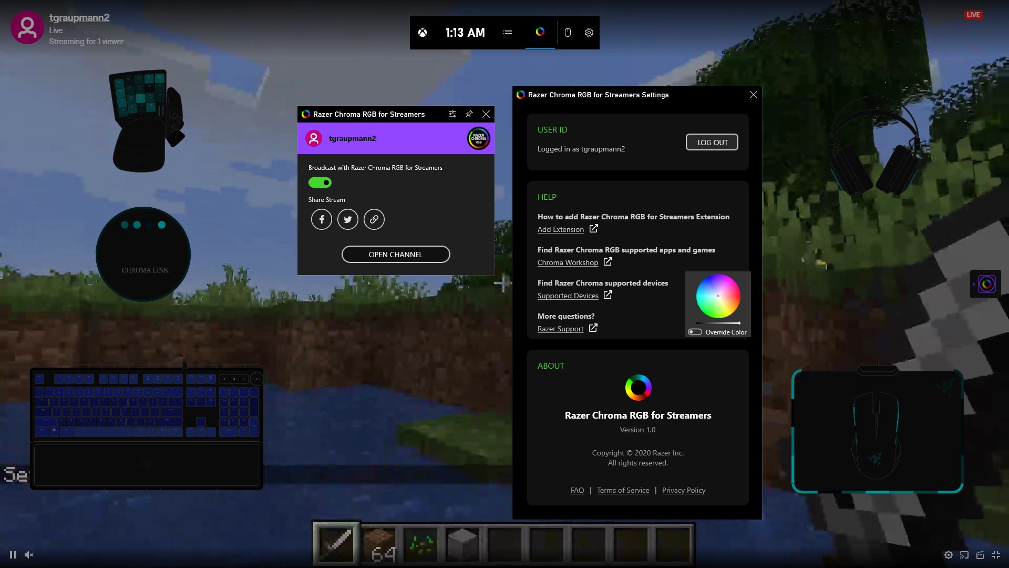Copy the stream share link
The image size is (1009, 568).
pyautogui.click(x=374, y=219)
